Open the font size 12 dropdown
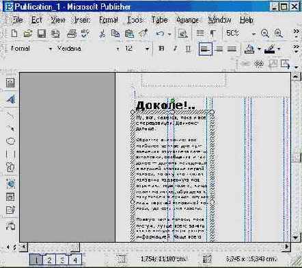The width and height of the screenshot is (302, 268). pyautogui.click(x=147, y=49)
